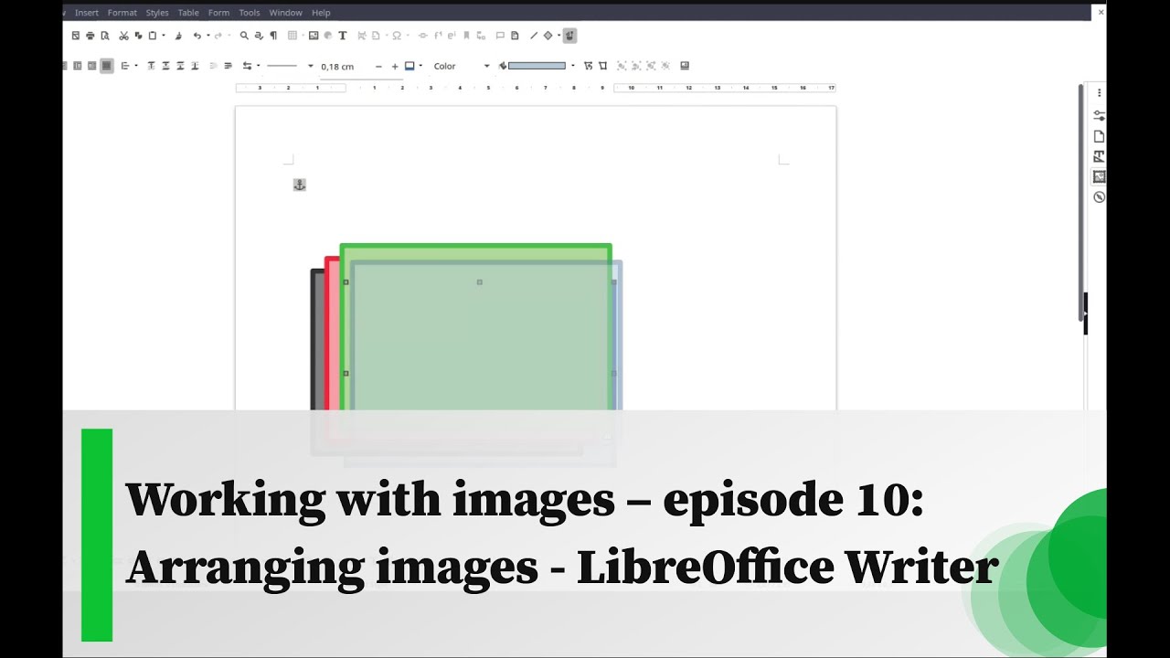Open the sidebar three-dot settings menu
The height and width of the screenshot is (658, 1170).
click(x=1100, y=93)
